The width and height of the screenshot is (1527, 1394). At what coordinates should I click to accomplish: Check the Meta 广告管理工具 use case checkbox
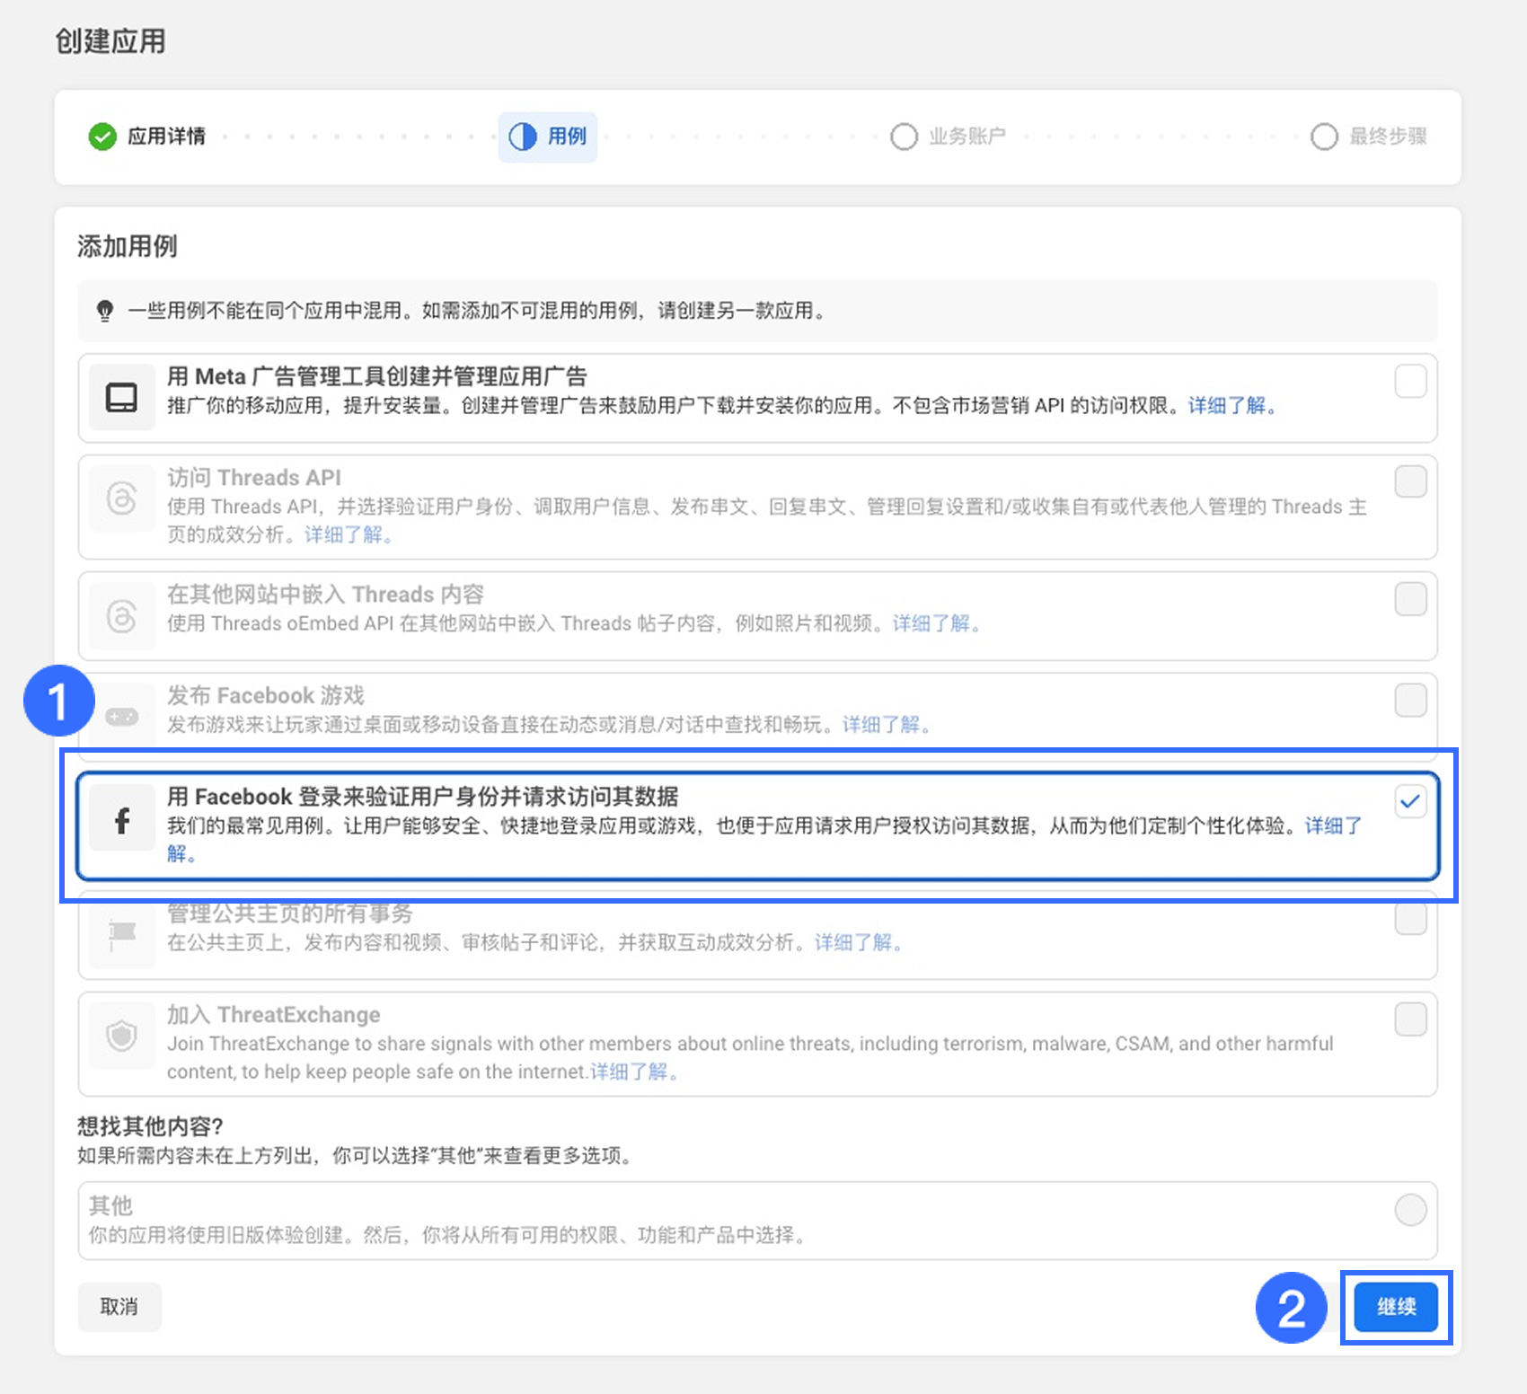(x=1410, y=381)
